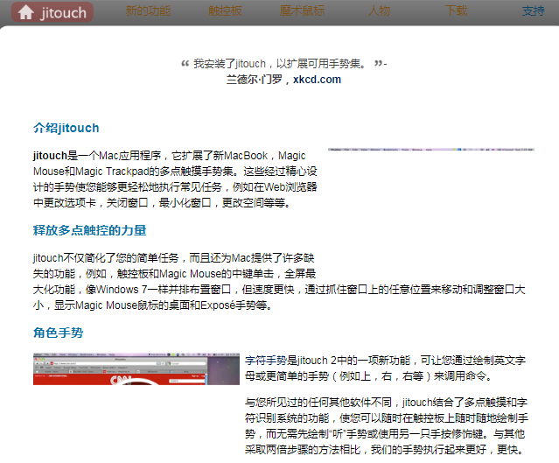Image resolution: width=559 pixels, height=463 pixels.
Task: Click the jitouch home icon
Action: (x=26, y=12)
